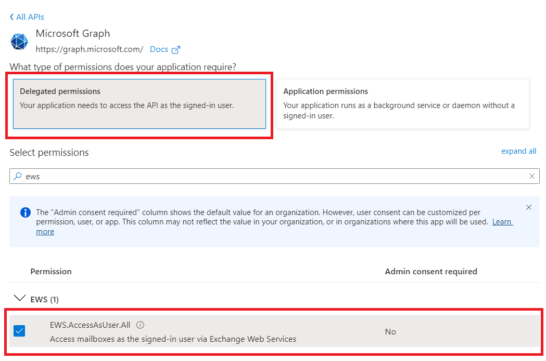
Task: Select the Delegated permissions card
Action: [x=139, y=104]
